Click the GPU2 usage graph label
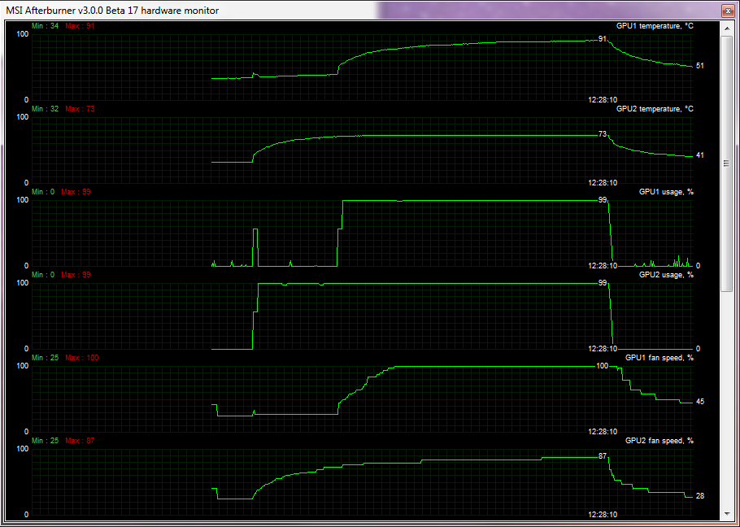 pyautogui.click(x=665, y=275)
